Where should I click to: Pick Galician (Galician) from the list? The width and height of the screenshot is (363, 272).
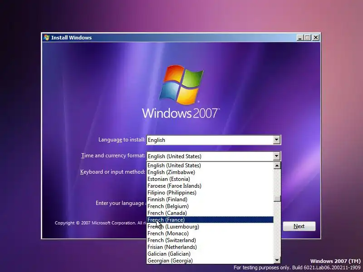(210, 254)
